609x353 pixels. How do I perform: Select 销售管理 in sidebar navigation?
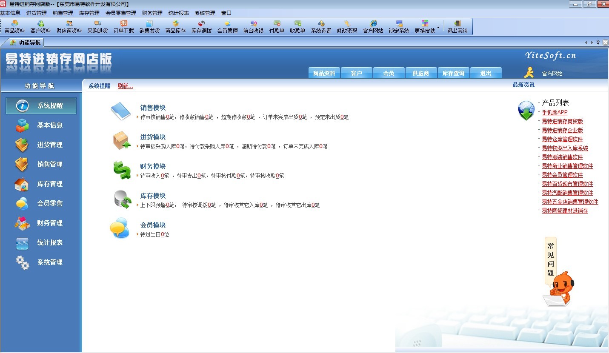(x=41, y=165)
